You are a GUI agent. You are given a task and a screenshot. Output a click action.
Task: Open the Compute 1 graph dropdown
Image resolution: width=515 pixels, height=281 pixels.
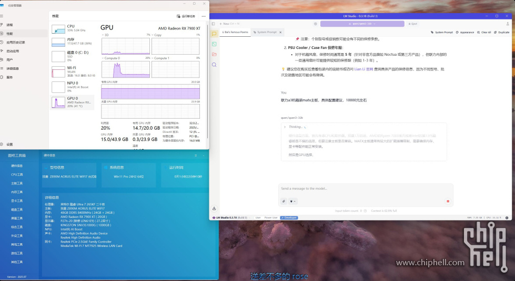point(161,58)
